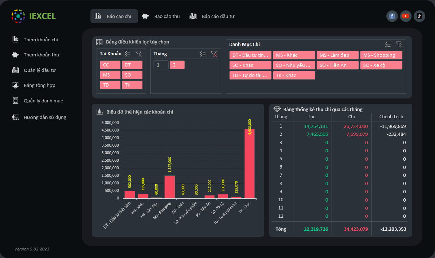435x258 pixels.
Task: Click the Chênh Lệch value -233,484
Action: [x=396, y=134]
